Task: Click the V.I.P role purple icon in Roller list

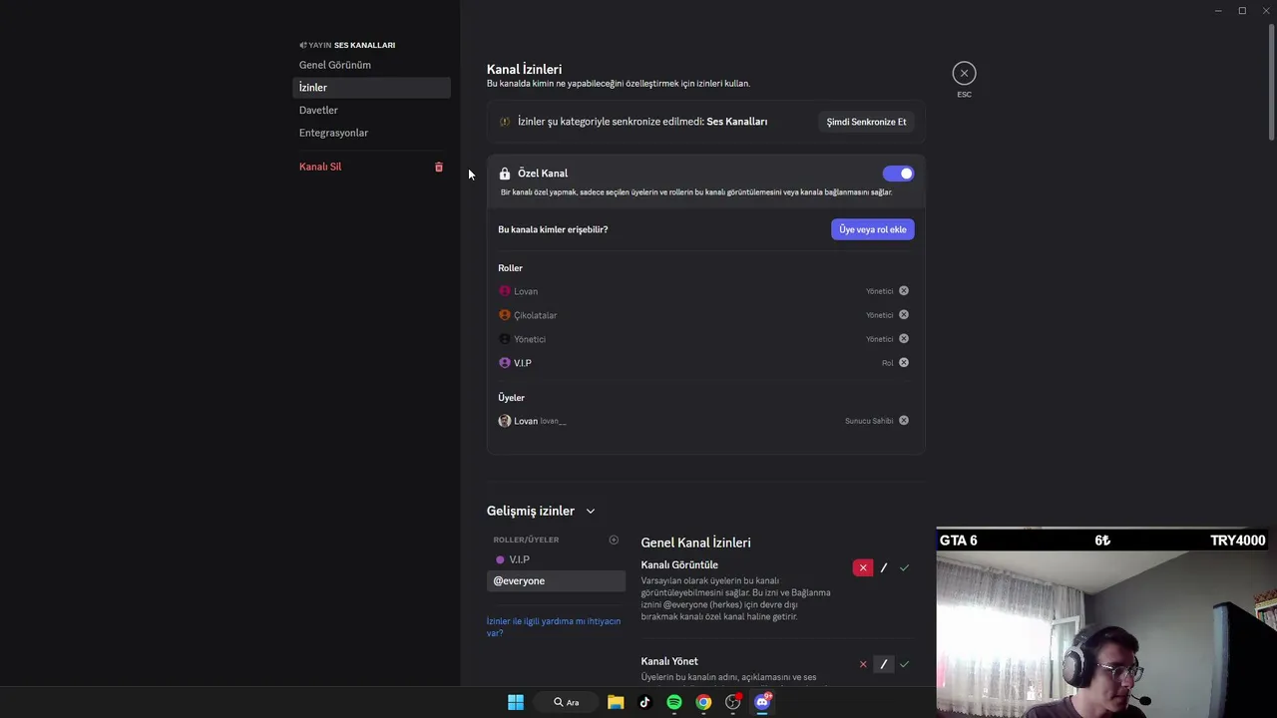Action: pyautogui.click(x=505, y=363)
